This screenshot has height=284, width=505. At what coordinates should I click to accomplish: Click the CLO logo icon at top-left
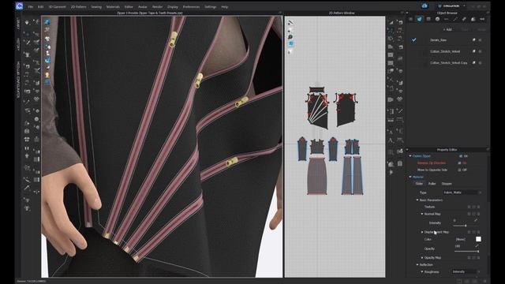[19, 6]
